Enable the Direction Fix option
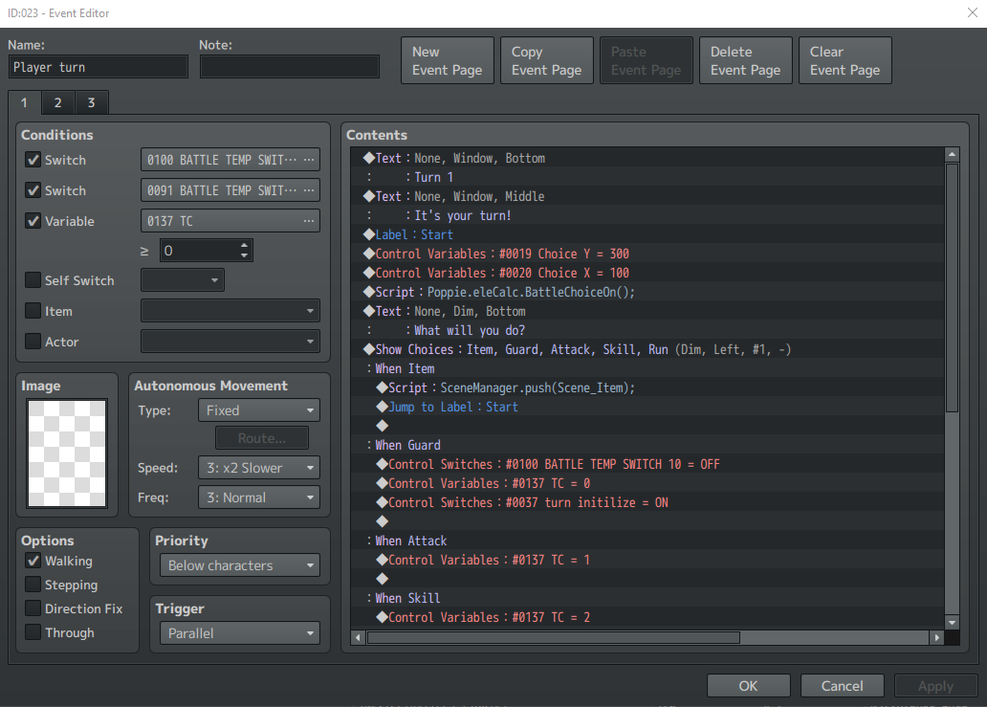 pyautogui.click(x=33, y=608)
